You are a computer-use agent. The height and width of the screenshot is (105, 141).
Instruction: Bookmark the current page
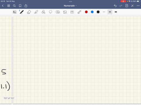(x=20, y=6)
